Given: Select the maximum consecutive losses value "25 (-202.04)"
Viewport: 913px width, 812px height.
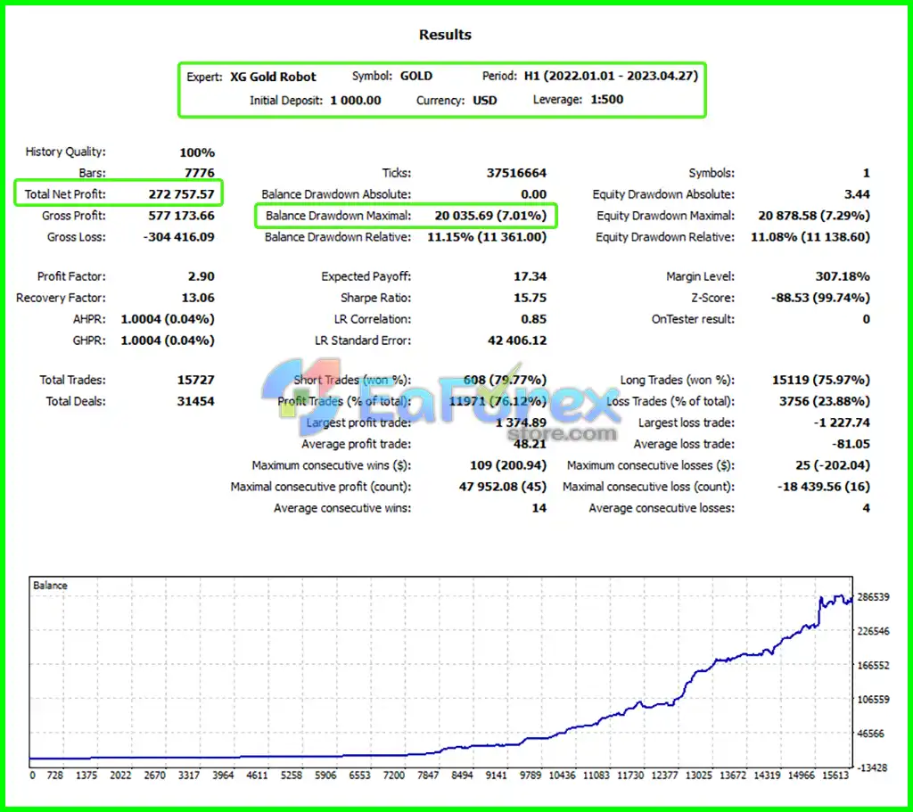Looking at the screenshot, I should [833, 465].
